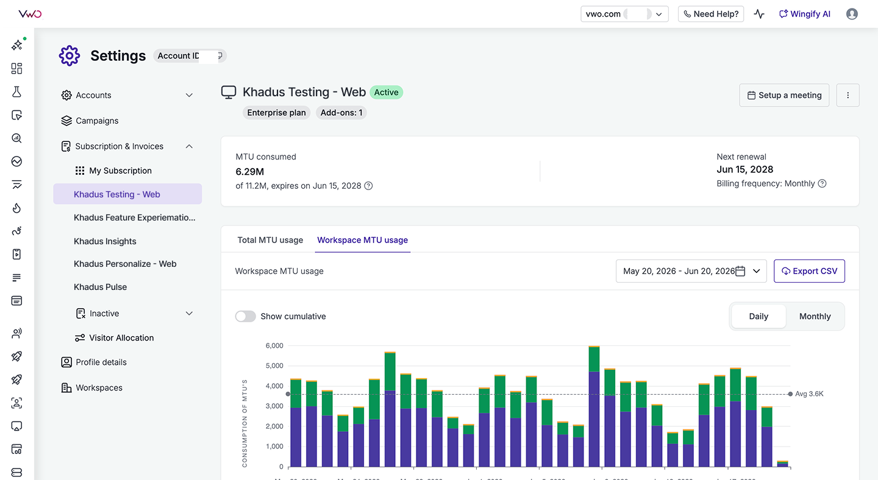Open the vwo.com account selector dropdown

(x=624, y=14)
